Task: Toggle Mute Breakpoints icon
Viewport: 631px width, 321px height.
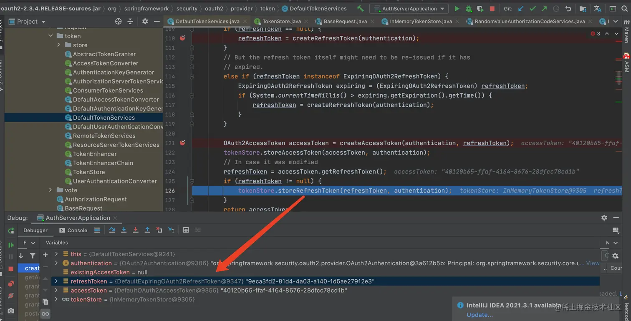Action: tap(11, 296)
